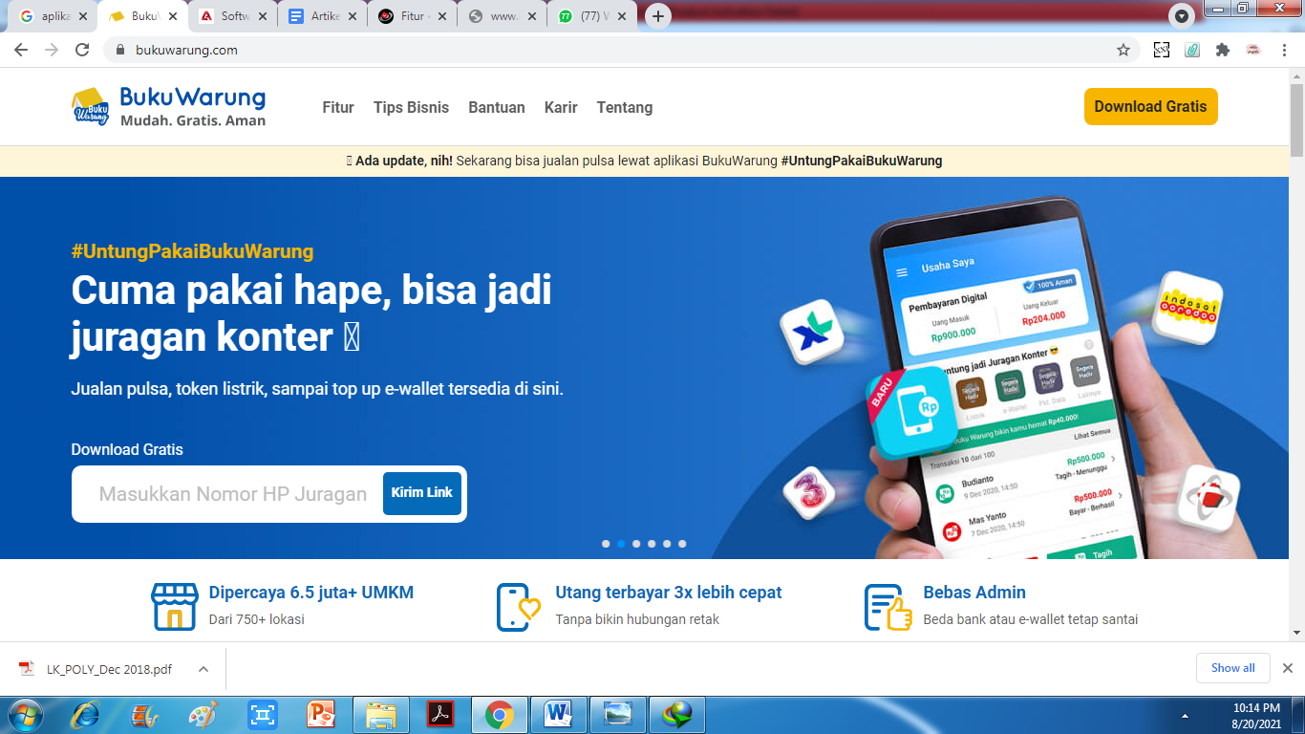Open Bantuan in the site navigation
The width and height of the screenshot is (1305, 734).
coord(497,107)
